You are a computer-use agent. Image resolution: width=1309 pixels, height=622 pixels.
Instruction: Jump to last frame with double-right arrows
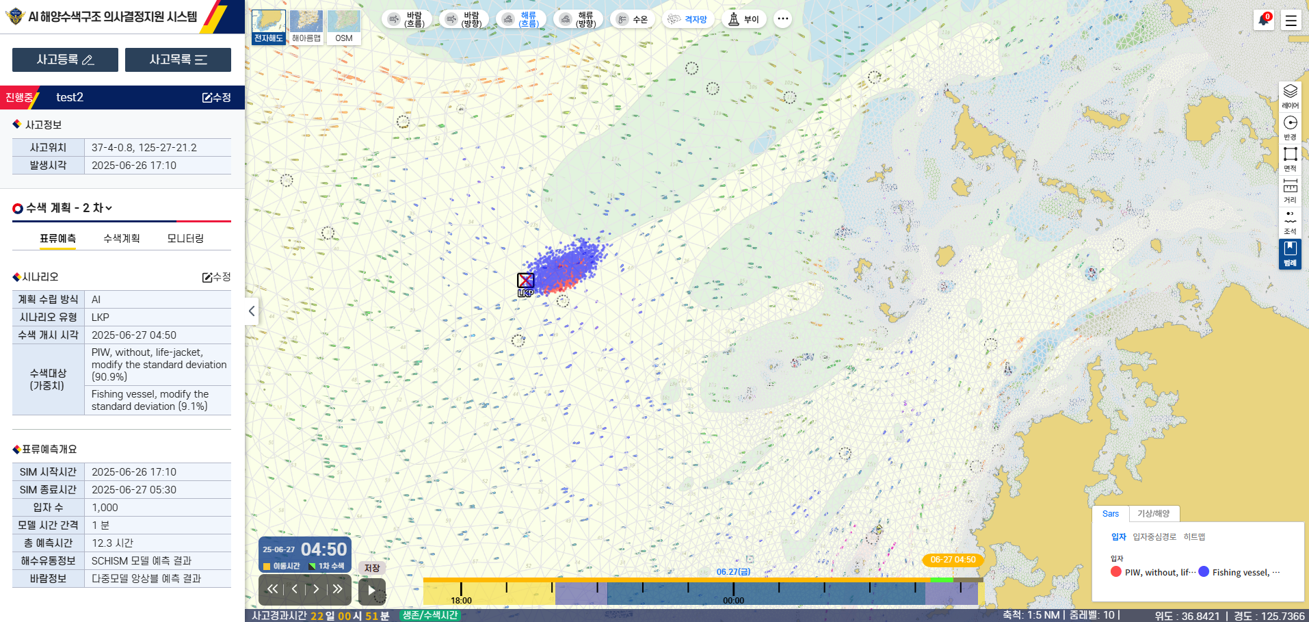coord(338,589)
